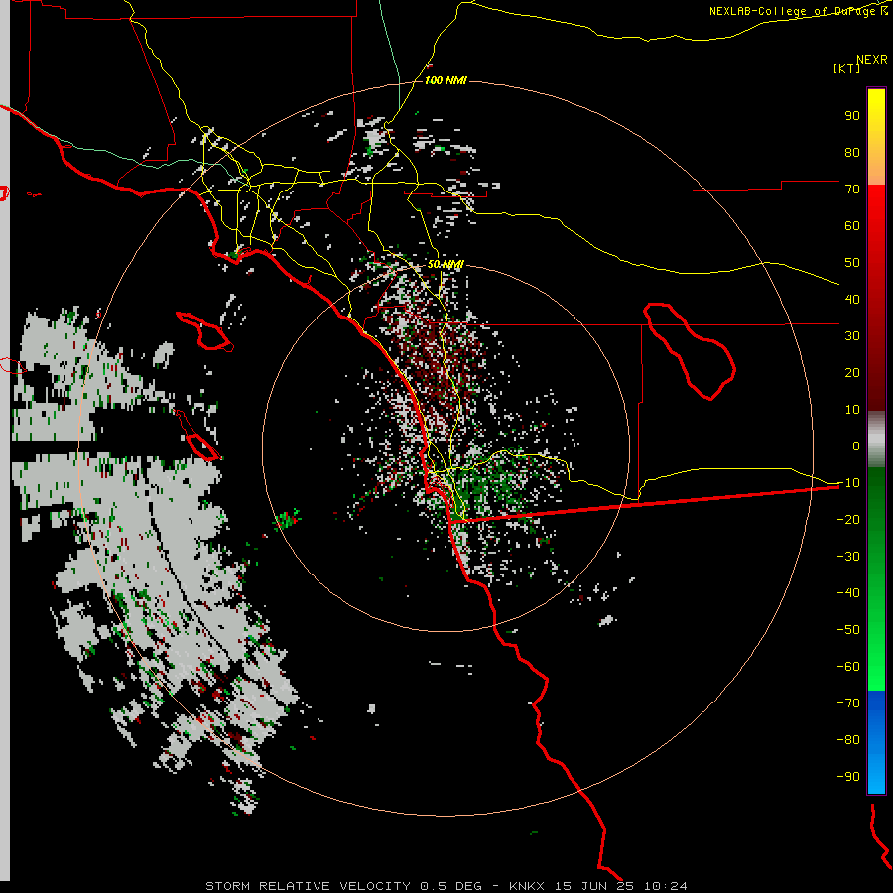Click the -90 knot scale label
Image resolution: width=893 pixels, height=893 pixels.
click(848, 776)
